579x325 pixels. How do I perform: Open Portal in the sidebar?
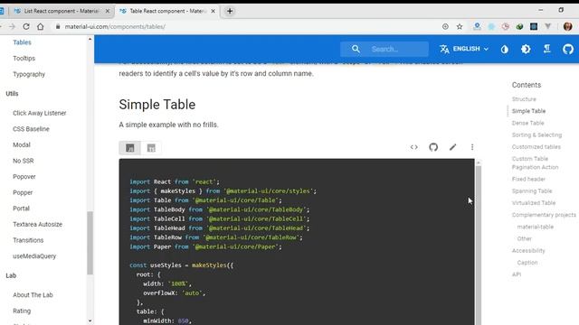(21, 209)
